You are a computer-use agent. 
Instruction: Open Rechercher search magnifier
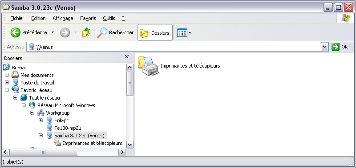(102, 32)
